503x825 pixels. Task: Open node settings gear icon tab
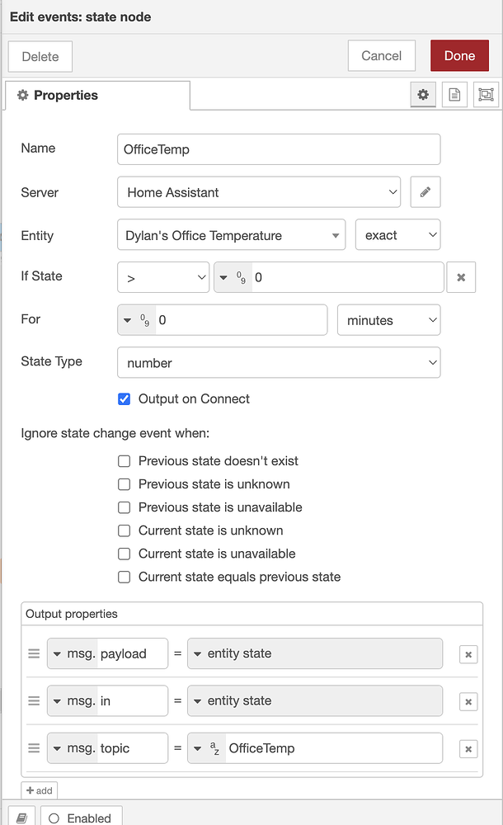pyautogui.click(x=423, y=95)
